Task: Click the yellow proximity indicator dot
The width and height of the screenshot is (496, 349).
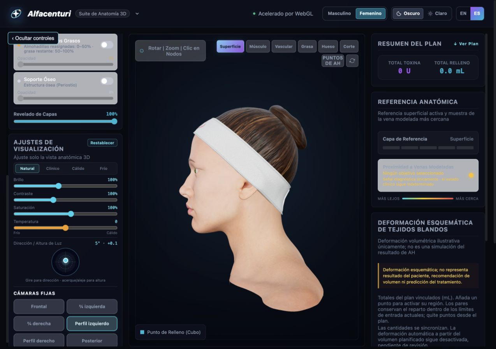Action: click(x=471, y=175)
